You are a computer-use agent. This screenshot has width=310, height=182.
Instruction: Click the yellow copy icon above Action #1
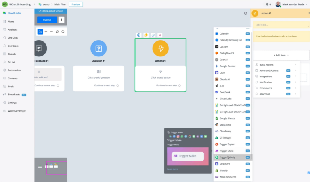(146, 35)
